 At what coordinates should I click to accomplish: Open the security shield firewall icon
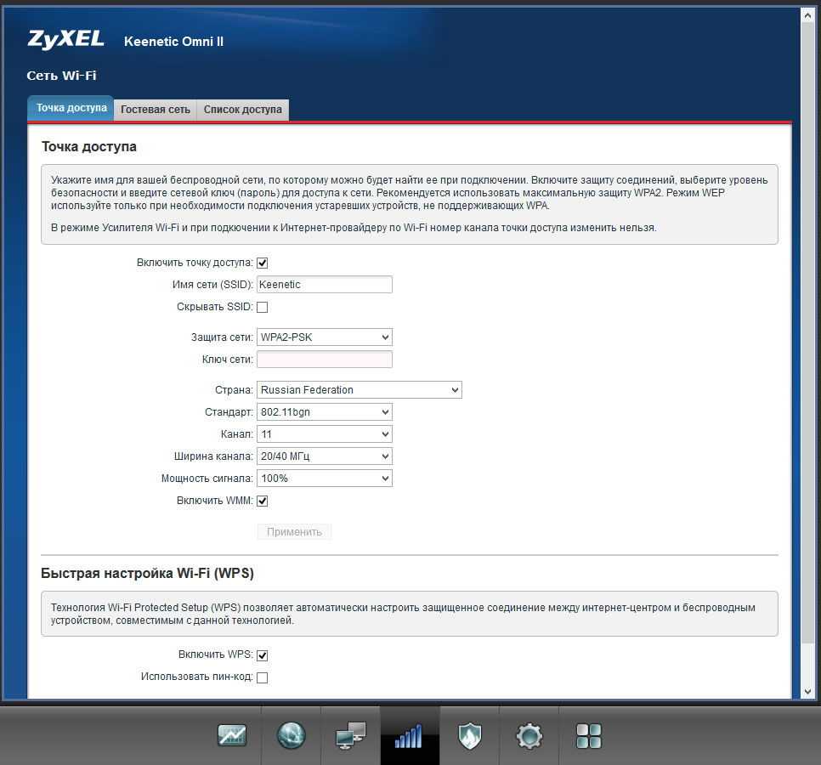[x=469, y=735]
